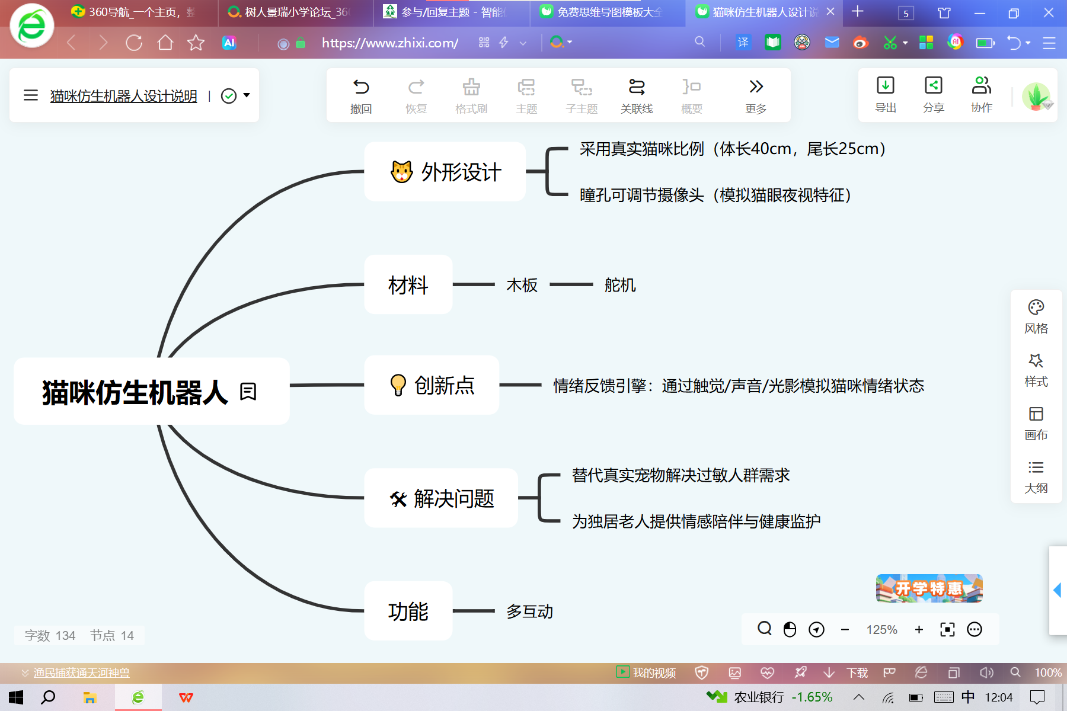The width and height of the screenshot is (1067, 711).
Task: Open the Export (导出) option
Action: point(886,95)
